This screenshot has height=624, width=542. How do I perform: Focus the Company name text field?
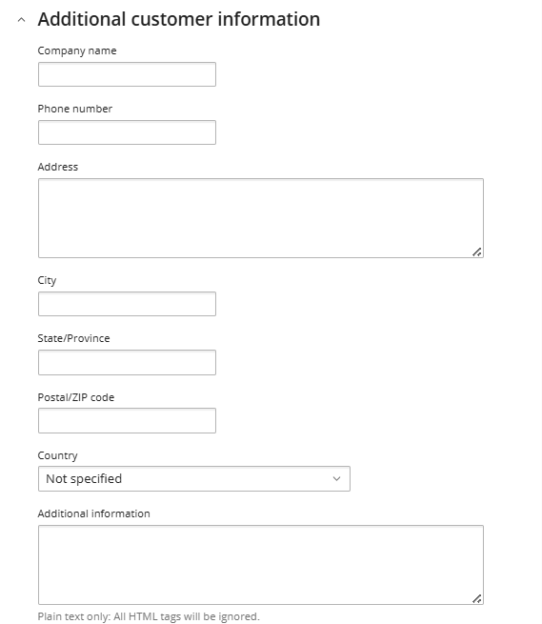(x=127, y=74)
